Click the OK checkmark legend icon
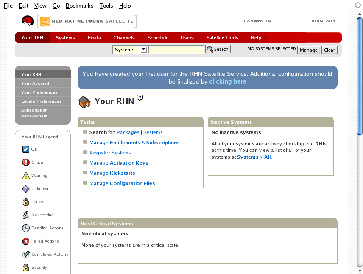The image size is (363, 274). coord(26,149)
